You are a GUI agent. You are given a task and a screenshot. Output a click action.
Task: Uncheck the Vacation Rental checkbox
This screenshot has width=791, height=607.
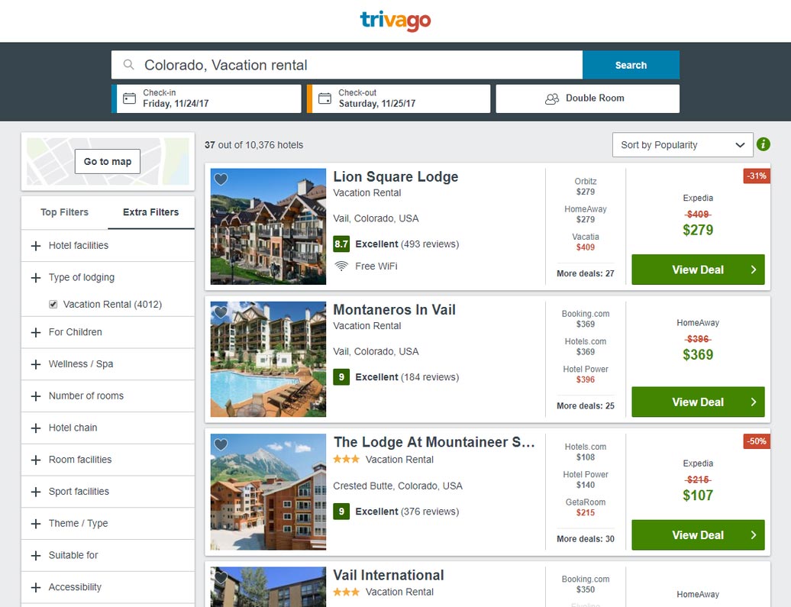(x=53, y=304)
